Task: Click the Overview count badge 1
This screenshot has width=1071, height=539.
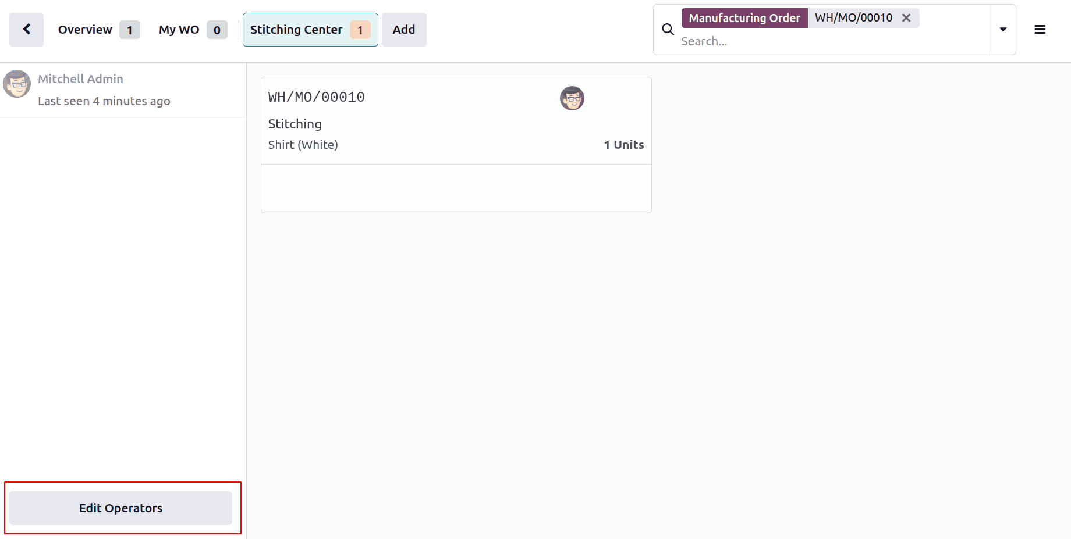Action: point(130,30)
